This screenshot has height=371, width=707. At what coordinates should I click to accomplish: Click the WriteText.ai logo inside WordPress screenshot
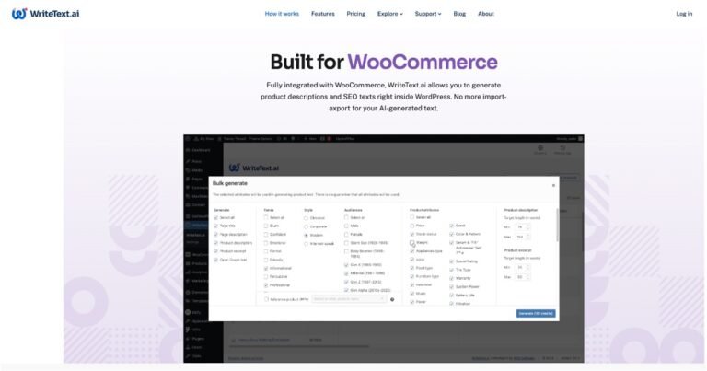(254, 168)
